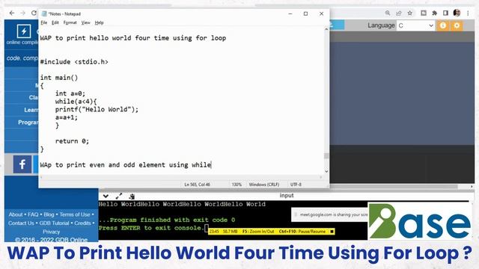Image resolution: width=479 pixels, height=269 pixels.
Task: Click the 'WAP to print hello world' first line
Action: click(x=133, y=38)
